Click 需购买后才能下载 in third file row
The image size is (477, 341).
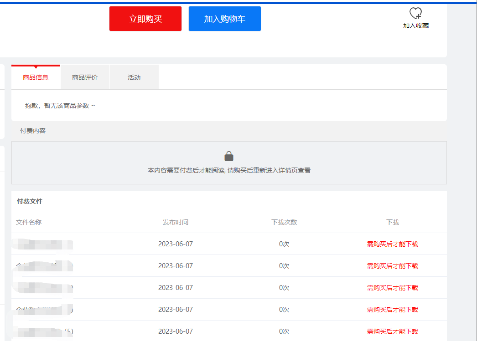pyautogui.click(x=392, y=288)
